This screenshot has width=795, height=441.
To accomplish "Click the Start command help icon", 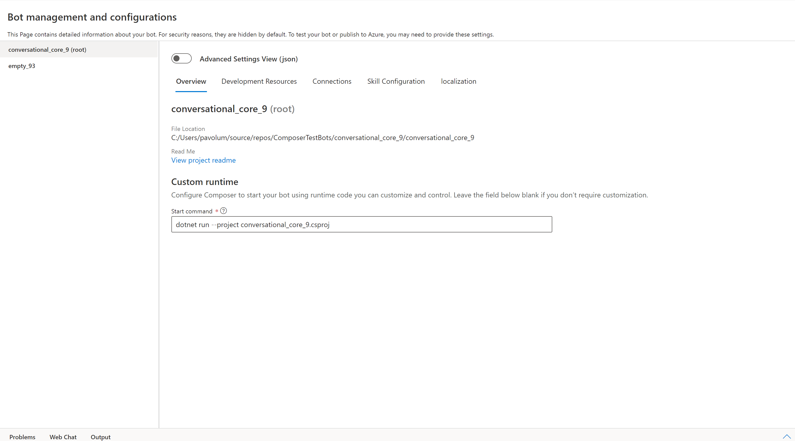I will coord(223,211).
